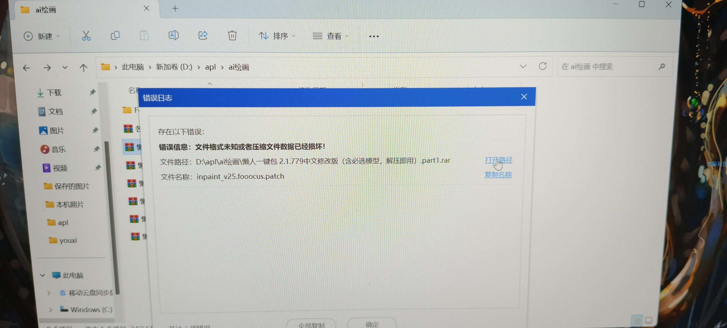
Task: Click the Delete trash icon
Action: pos(232,35)
